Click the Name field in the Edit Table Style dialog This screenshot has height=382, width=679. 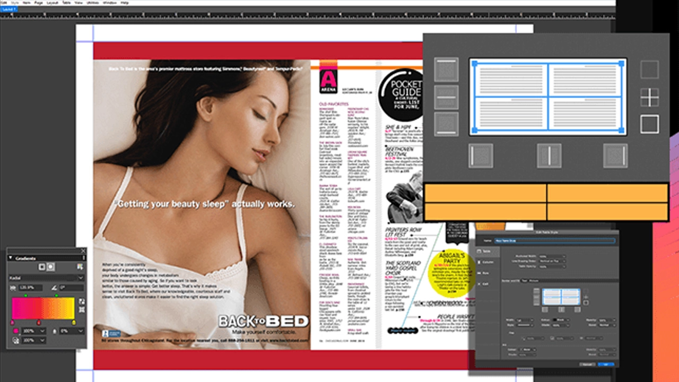click(x=555, y=241)
